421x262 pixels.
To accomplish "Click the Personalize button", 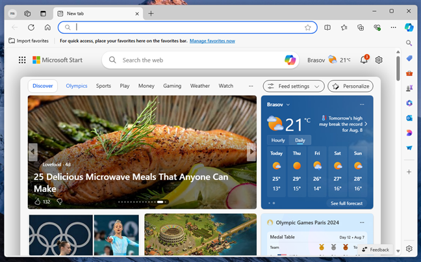I will click(350, 86).
